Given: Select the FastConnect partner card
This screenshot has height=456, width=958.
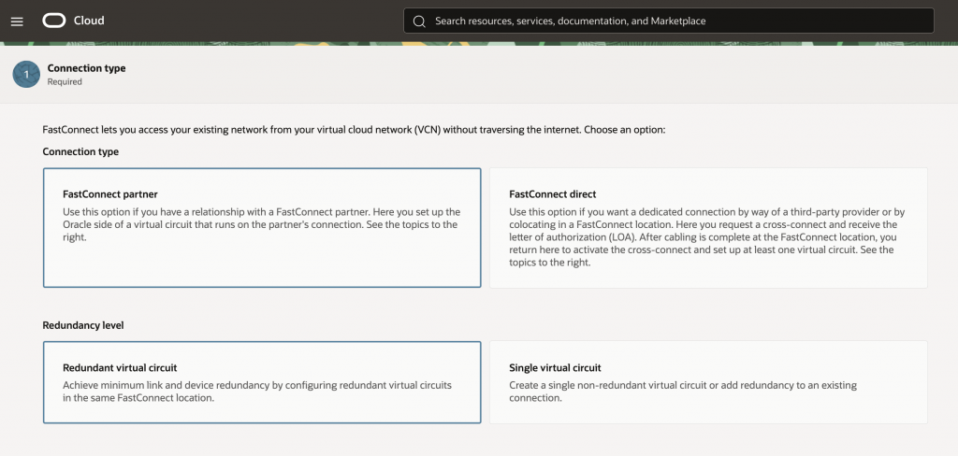Looking at the screenshot, I should [262, 228].
